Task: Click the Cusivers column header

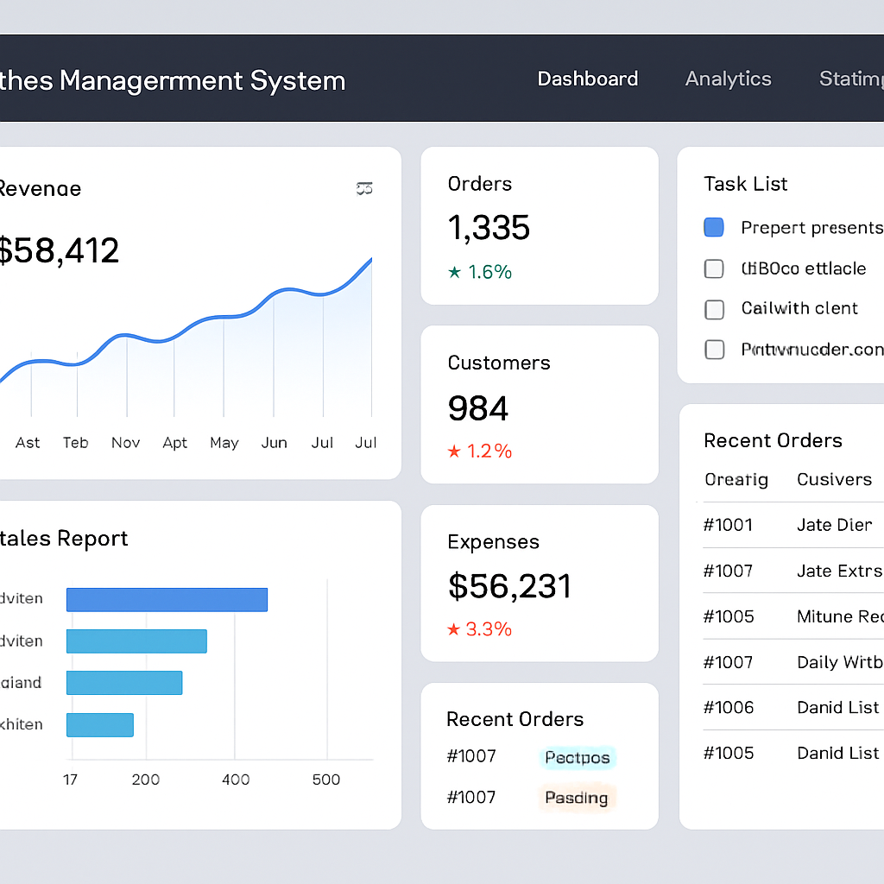Action: click(x=835, y=479)
